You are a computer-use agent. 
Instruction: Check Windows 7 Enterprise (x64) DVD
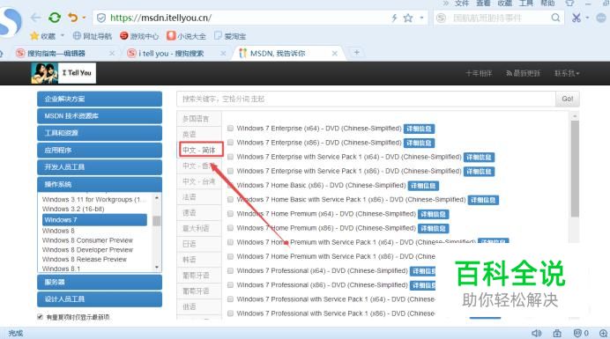[x=230, y=129]
